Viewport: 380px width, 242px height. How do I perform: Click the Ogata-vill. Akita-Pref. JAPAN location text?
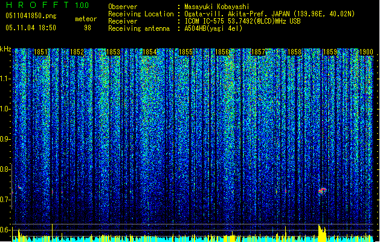269,14
